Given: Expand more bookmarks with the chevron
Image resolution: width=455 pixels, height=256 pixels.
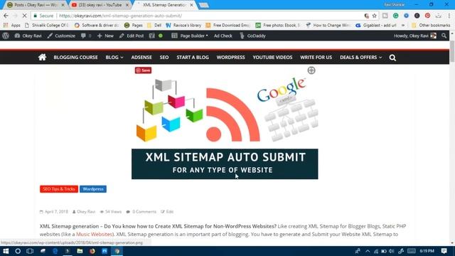Looking at the screenshot, I should [x=403, y=26].
